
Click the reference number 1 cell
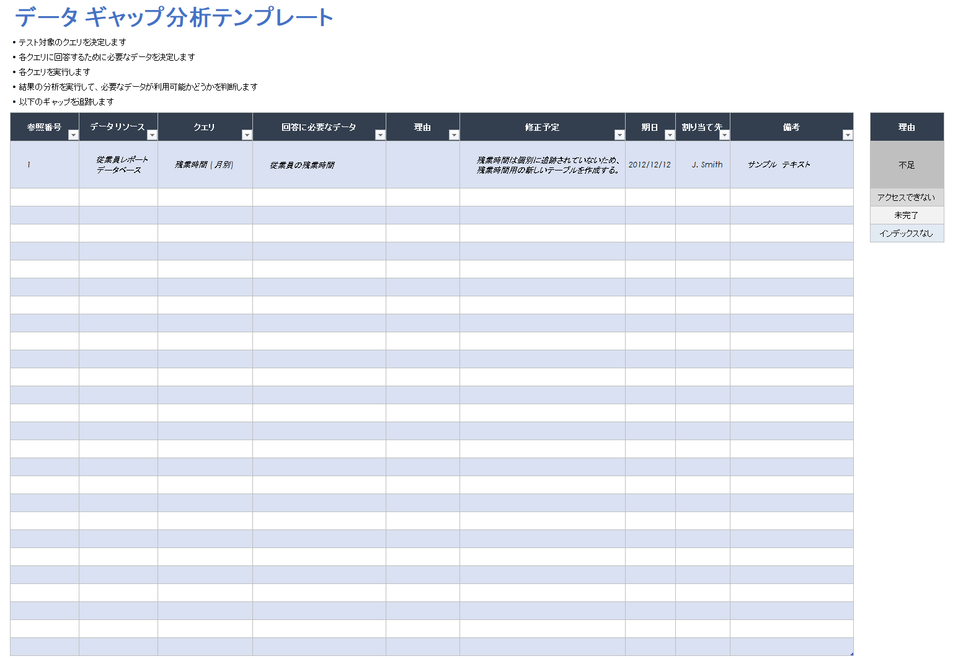[45, 165]
